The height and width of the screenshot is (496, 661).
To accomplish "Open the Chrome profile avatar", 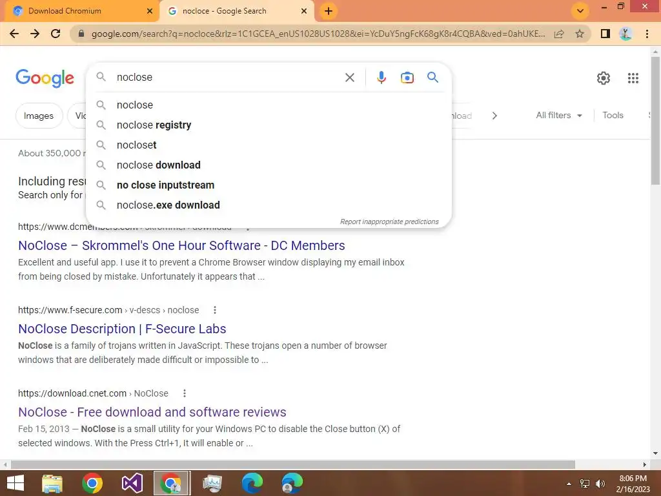I will point(625,34).
